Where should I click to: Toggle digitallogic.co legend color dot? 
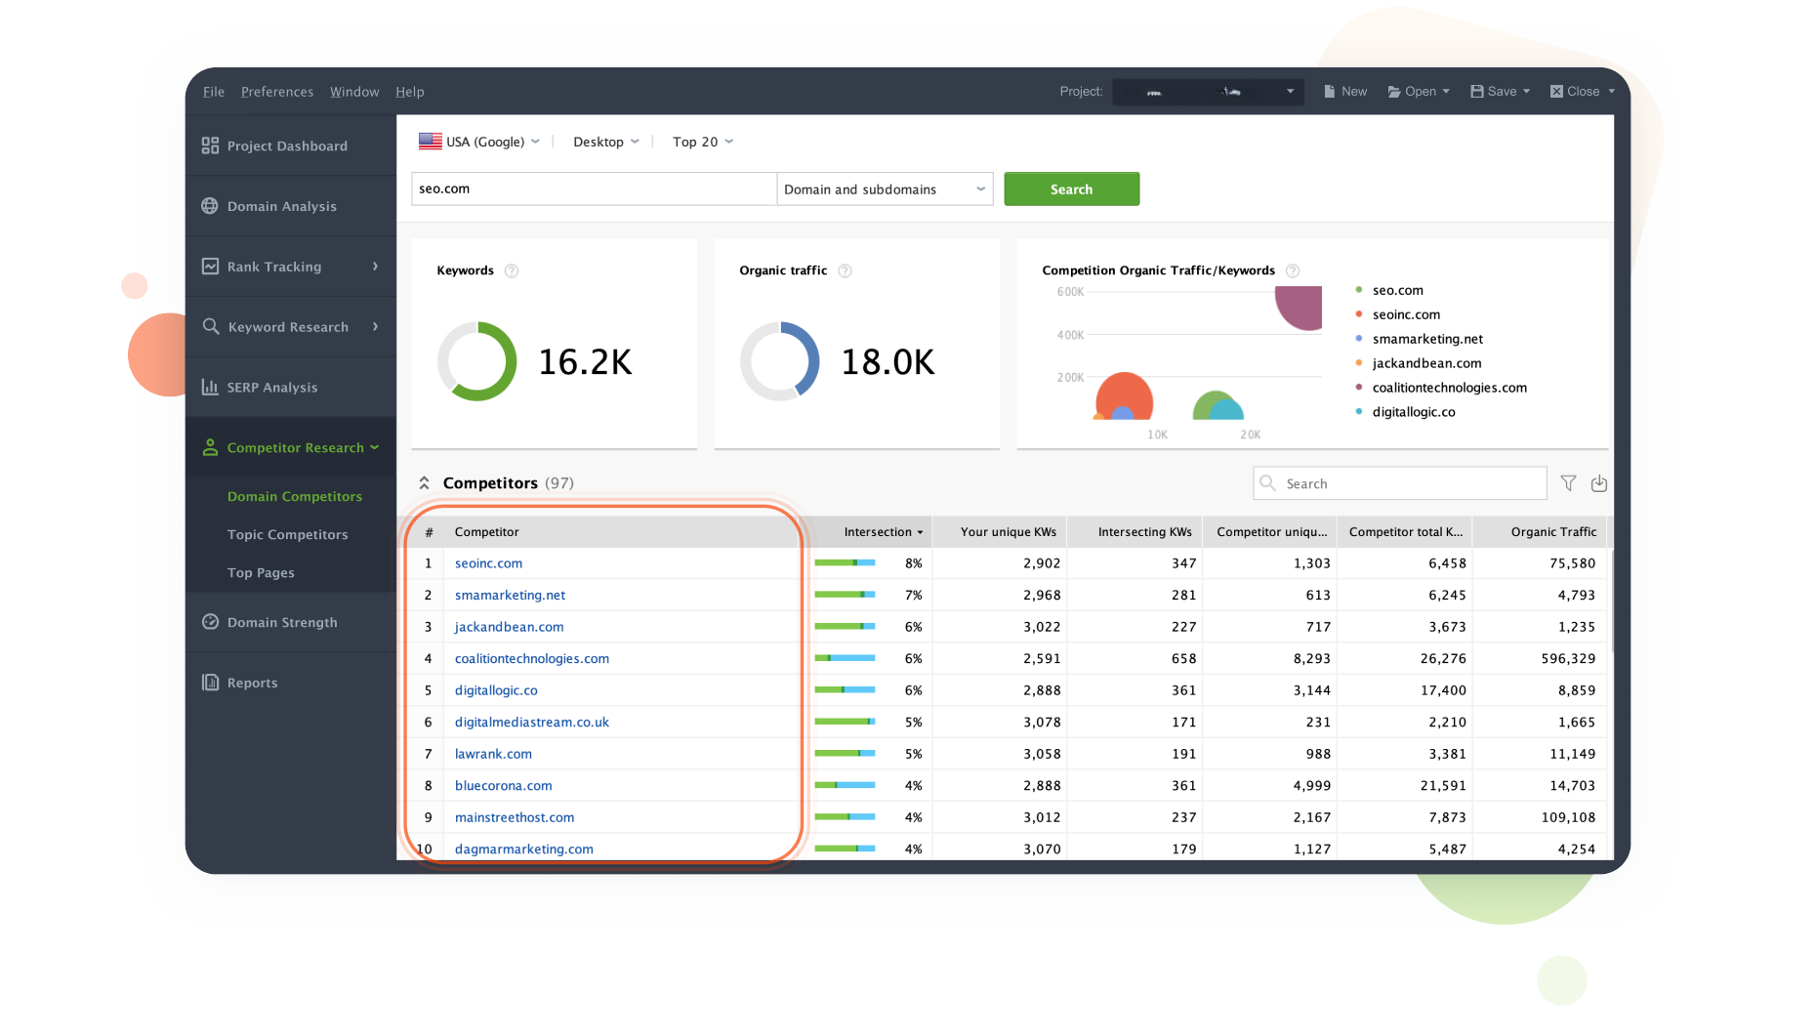pyautogui.click(x=1359, y=412)
